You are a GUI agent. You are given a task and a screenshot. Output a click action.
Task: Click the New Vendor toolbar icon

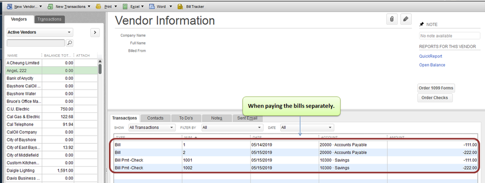click(9, 6)
